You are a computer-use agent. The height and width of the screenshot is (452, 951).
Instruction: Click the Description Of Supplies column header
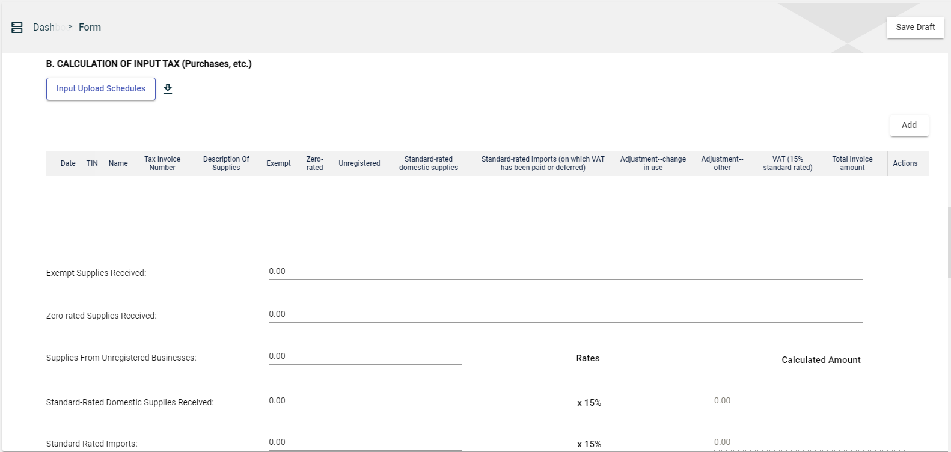(226, 163)
